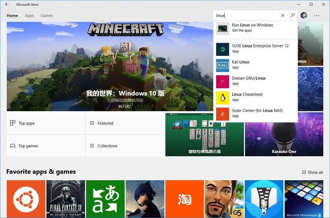Go back with the arrow icon

pos(7,4)
